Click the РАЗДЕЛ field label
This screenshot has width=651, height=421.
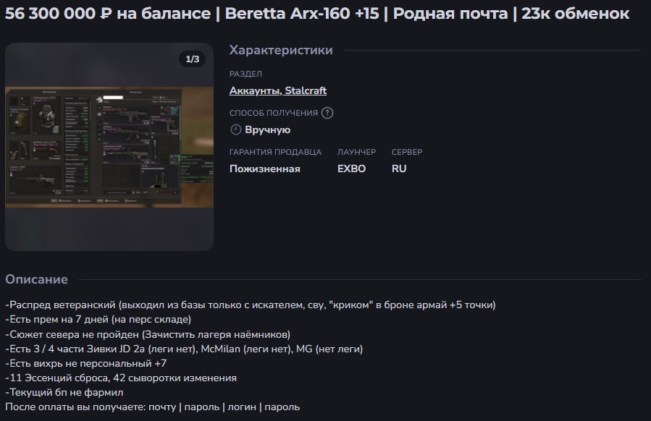point(245,74)
